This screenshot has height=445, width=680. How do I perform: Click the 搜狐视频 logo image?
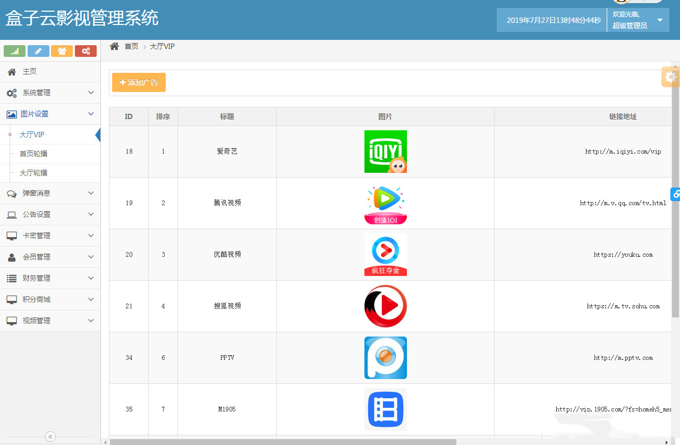[x=386, y=306]
